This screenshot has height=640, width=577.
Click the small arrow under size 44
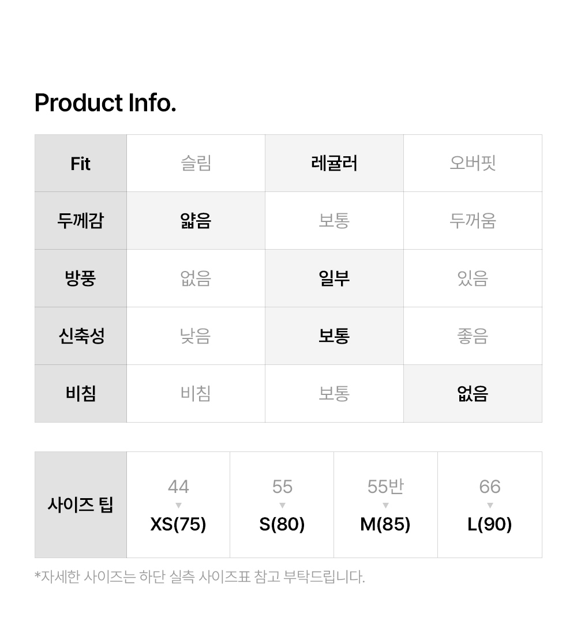point(178,506)
